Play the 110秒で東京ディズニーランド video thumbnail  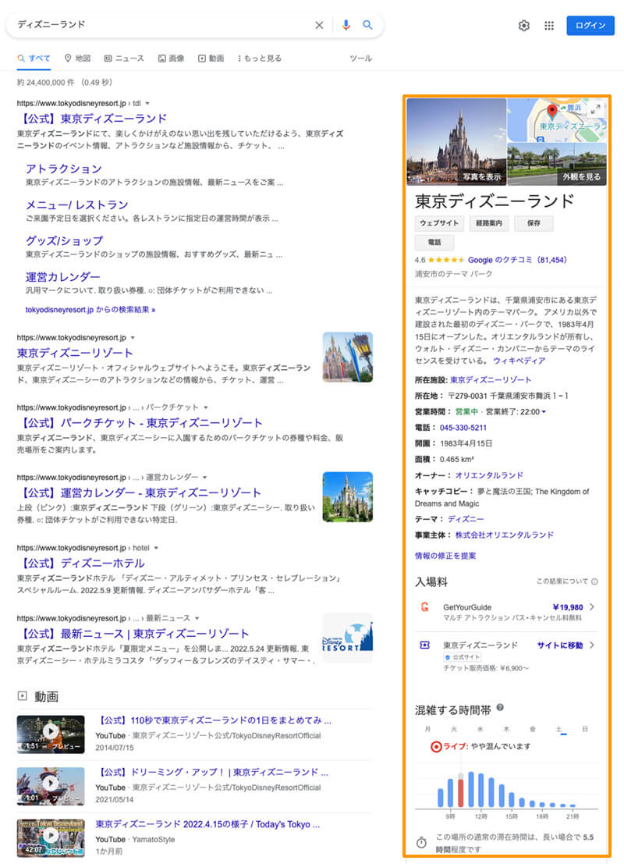tap(51, 731)
